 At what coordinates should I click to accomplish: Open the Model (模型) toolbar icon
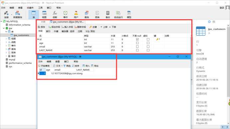[129, 15]
